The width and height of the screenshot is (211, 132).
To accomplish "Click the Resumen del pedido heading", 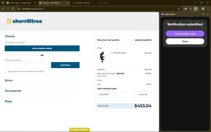I will pos(108,40).
